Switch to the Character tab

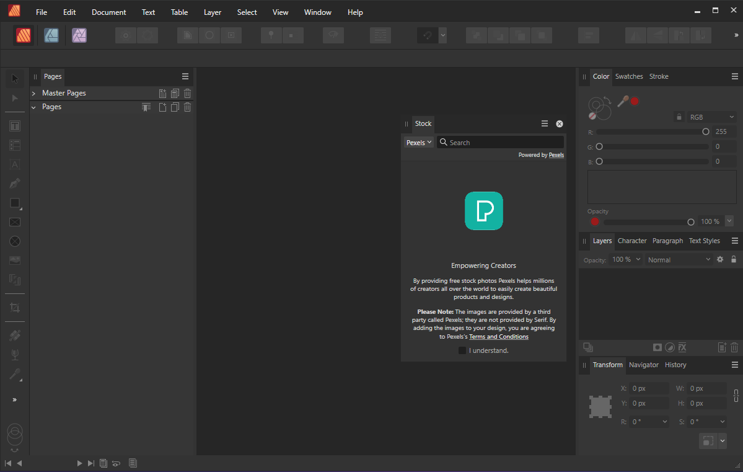[632, 241]
